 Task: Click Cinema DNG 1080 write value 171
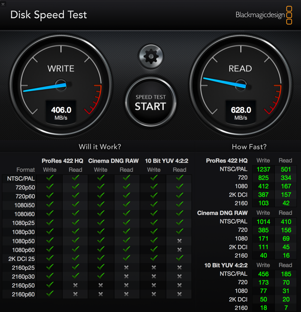point(263,239)
